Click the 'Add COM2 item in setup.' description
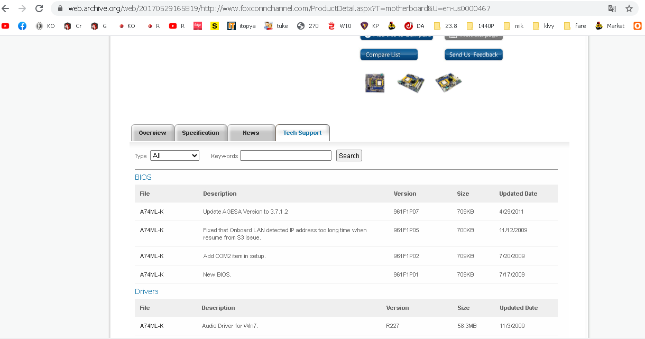645x339 pixels. 234,256
